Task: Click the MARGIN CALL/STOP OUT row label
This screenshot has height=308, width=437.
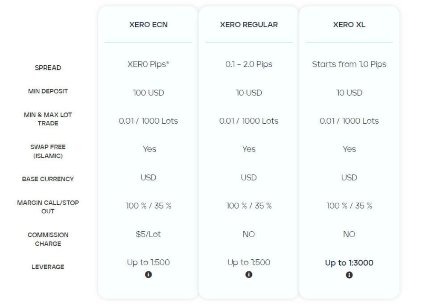Action: coord(48,207)
